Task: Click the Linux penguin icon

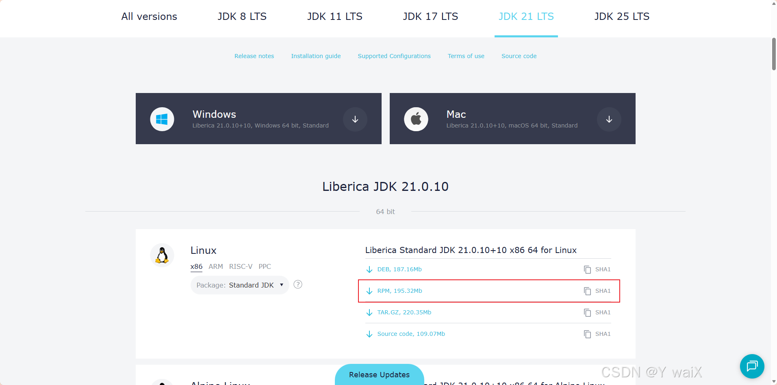Action: tap(162, 255)
